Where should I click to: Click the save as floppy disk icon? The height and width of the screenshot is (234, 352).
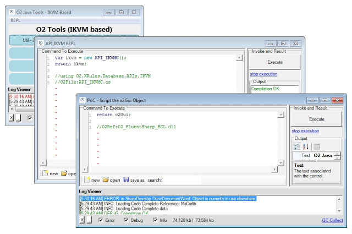(x=127, y=180)
